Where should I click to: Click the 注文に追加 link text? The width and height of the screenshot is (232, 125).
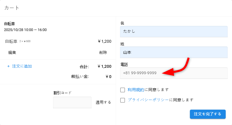coord(22,66)
